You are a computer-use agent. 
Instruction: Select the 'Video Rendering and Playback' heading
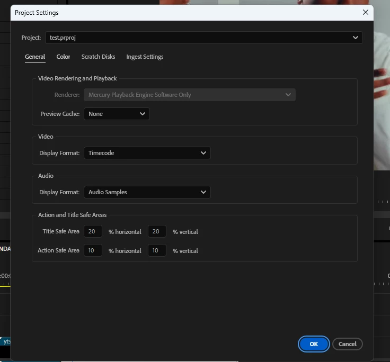tap(77, 78)
